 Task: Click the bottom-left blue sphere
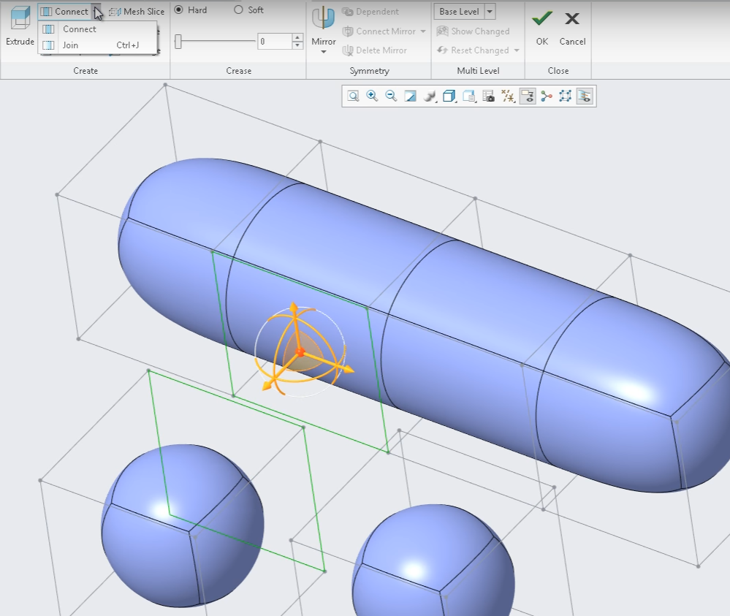coord(183,525)
